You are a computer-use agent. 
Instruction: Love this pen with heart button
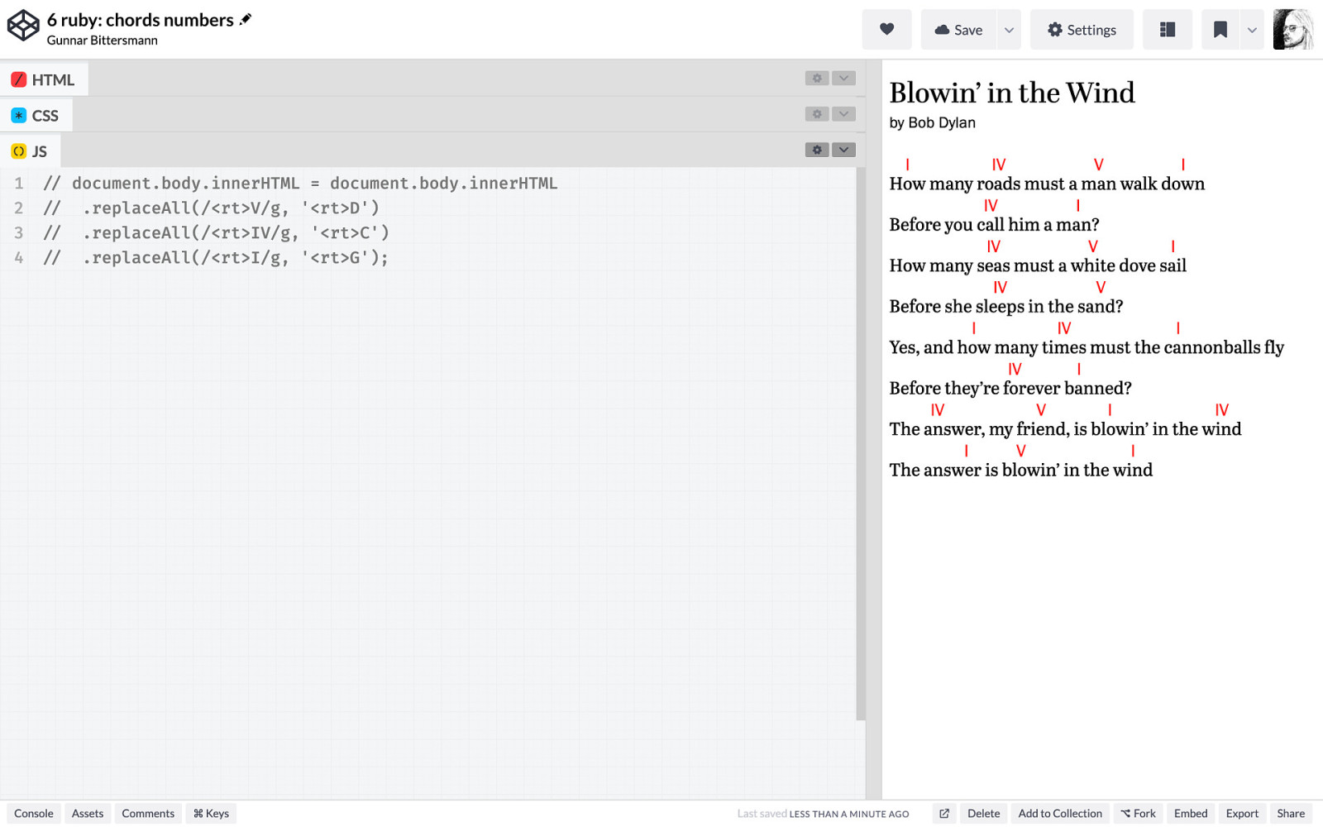click(886, 30)
